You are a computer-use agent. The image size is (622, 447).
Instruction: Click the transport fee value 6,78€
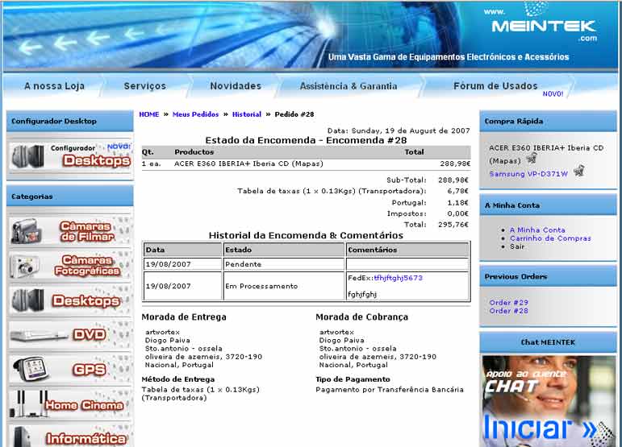tap(457, 191)
